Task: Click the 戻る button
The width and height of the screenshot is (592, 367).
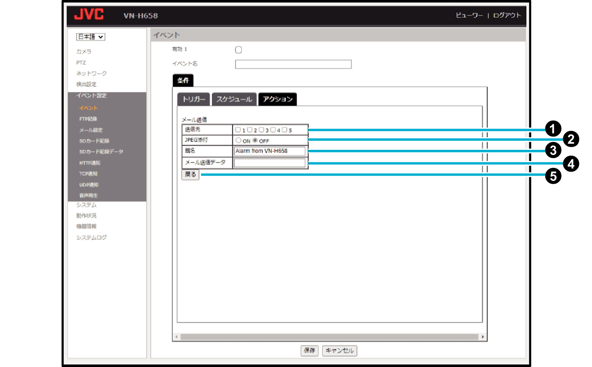Action: pos(190,175)
